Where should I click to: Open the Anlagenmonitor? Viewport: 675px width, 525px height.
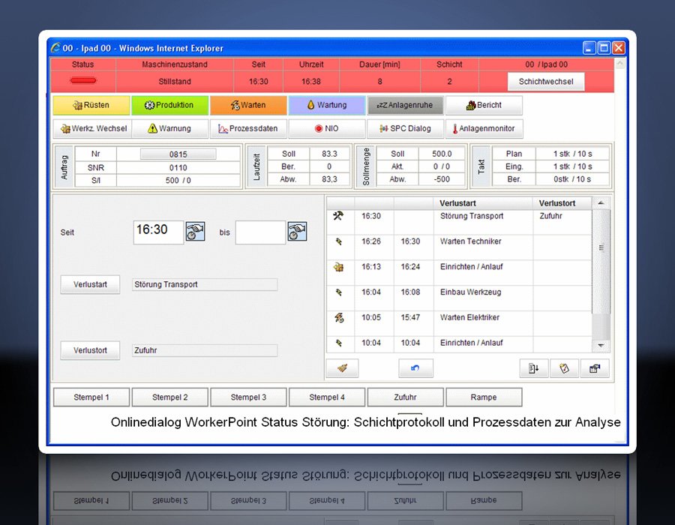[484, 129]
